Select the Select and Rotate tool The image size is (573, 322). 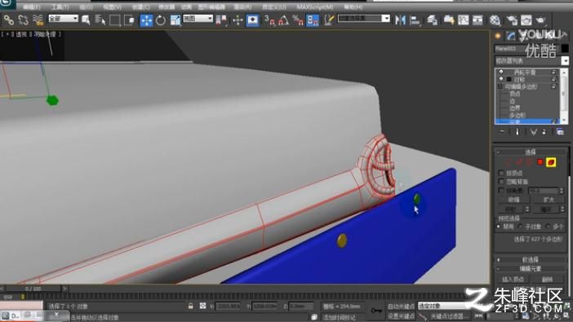(161, 20)
